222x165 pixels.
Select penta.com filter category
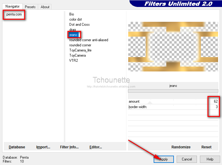[x=14, y=15]
